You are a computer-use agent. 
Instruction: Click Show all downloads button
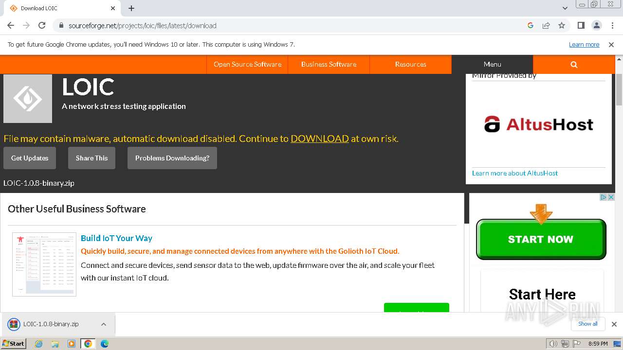coord(588,324)
